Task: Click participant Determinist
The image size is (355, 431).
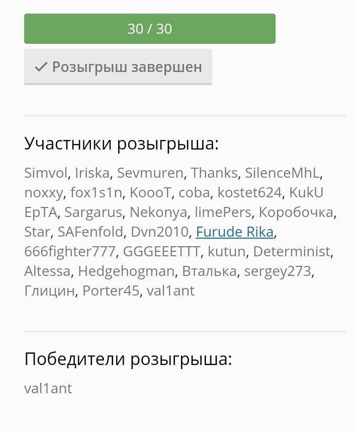Action: [292, 252]
